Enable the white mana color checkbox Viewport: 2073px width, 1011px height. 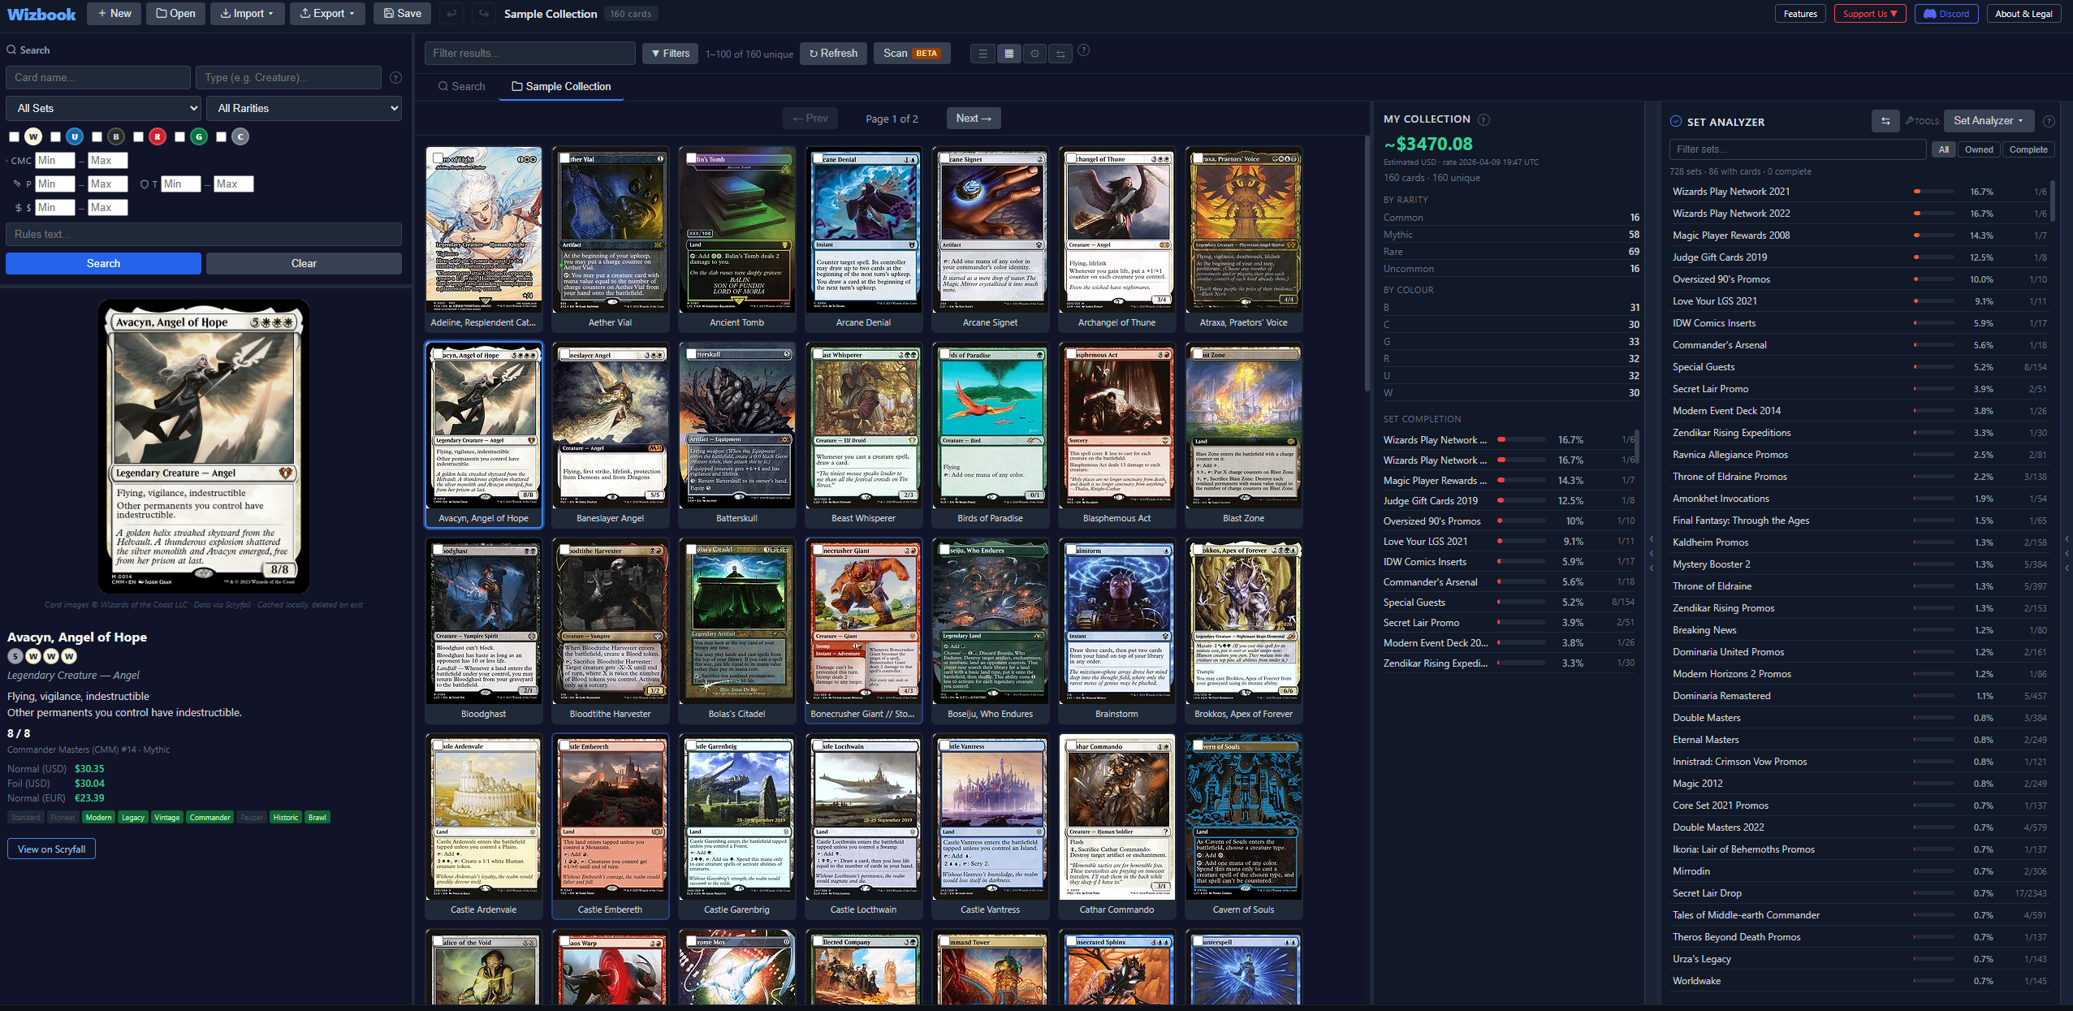(x=14, y=136)
